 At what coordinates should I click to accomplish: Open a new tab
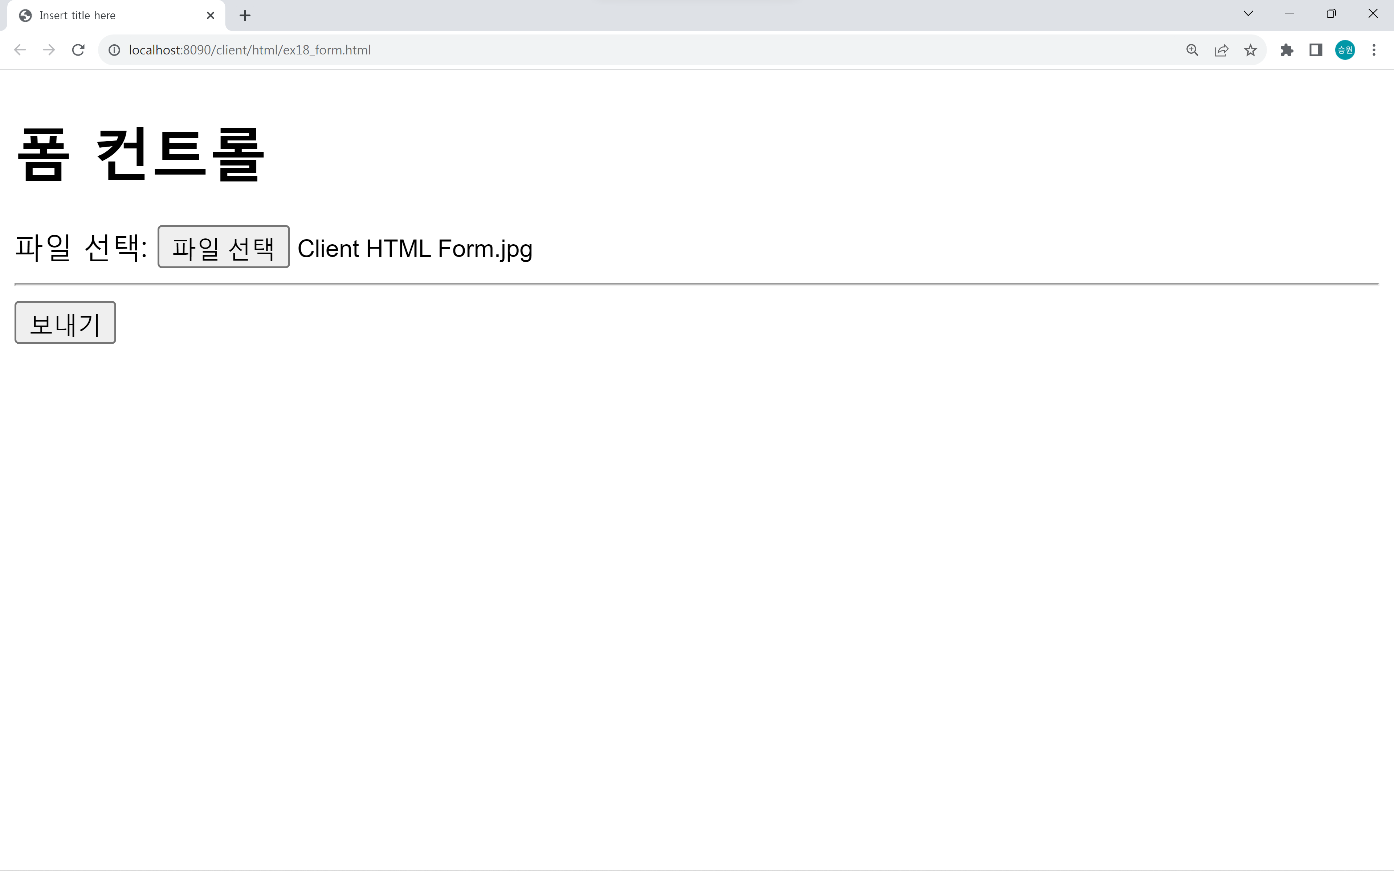[245, 16]
